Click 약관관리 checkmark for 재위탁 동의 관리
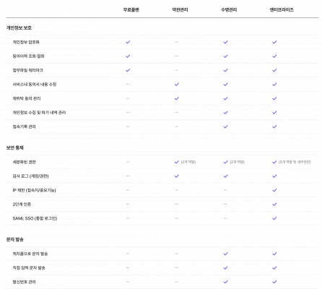This screenshot has height=289, width=322. [177, 98]
